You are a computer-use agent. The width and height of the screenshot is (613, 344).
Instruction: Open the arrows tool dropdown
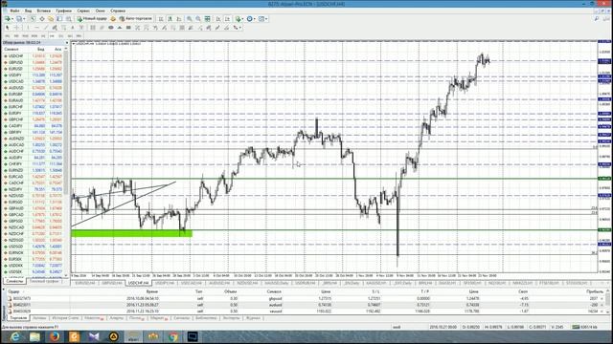point(240,28)
